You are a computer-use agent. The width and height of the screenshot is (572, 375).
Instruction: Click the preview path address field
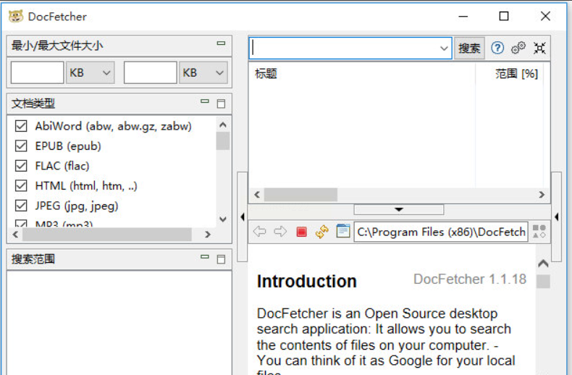[441, 232]
